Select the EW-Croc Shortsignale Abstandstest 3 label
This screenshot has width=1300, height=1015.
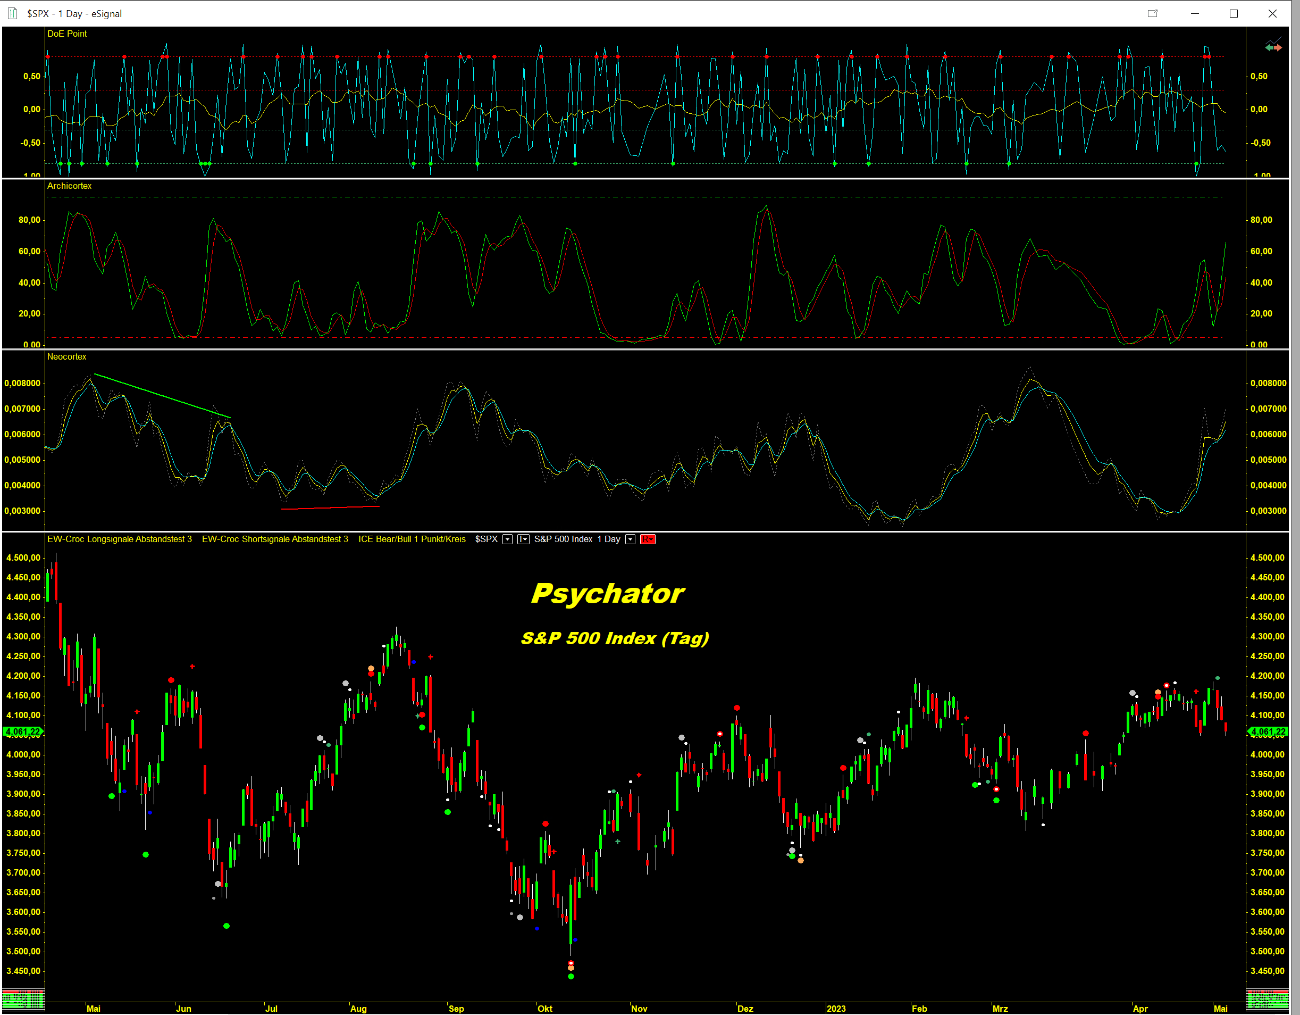[x=274, y=539]
